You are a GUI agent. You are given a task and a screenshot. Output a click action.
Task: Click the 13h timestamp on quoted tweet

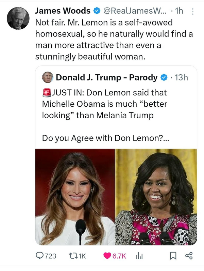tap(181, 77)
